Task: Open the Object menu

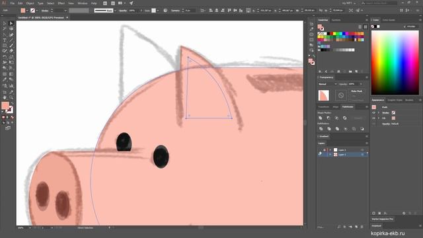Action: (30, 3)
